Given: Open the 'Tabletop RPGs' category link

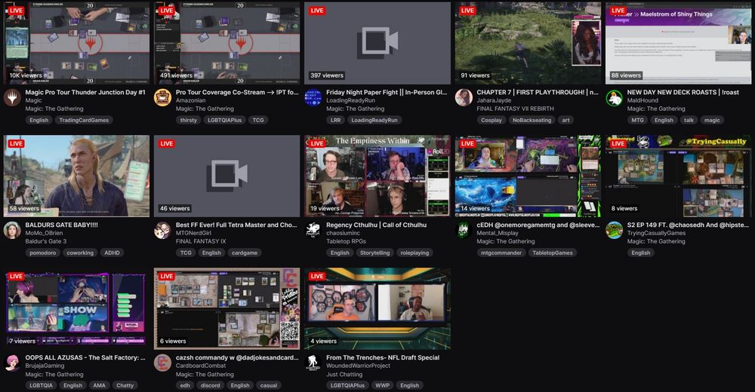Looking at the screenshot, I should (x=347, y=241).
